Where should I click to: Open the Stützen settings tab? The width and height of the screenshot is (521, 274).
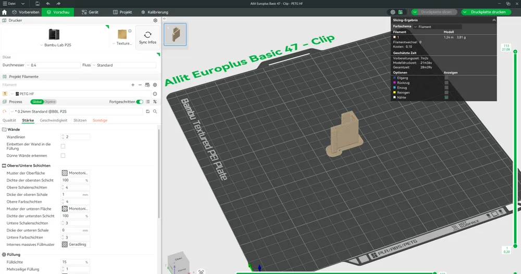pyautogui.click(x=80, y=120)
